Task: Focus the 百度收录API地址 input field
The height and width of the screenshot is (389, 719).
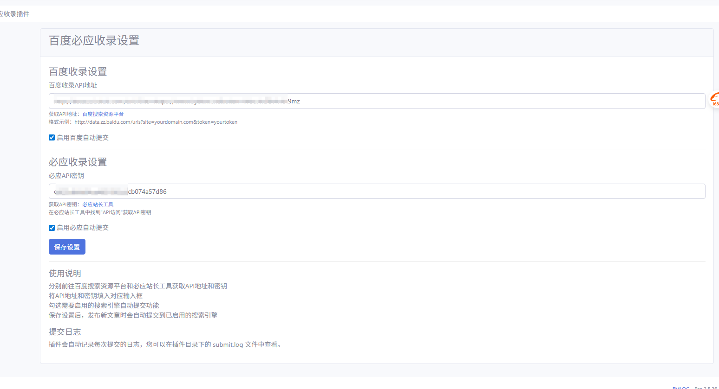Action: coord(377,101)
